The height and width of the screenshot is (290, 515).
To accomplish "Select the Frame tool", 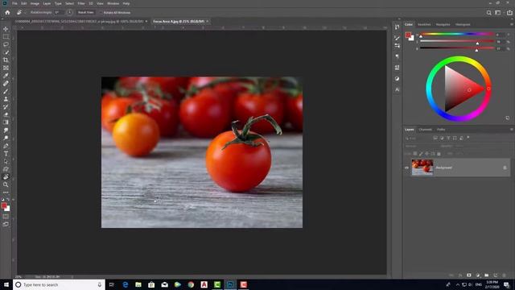I will pyautogui.click(x=6, y=68).
